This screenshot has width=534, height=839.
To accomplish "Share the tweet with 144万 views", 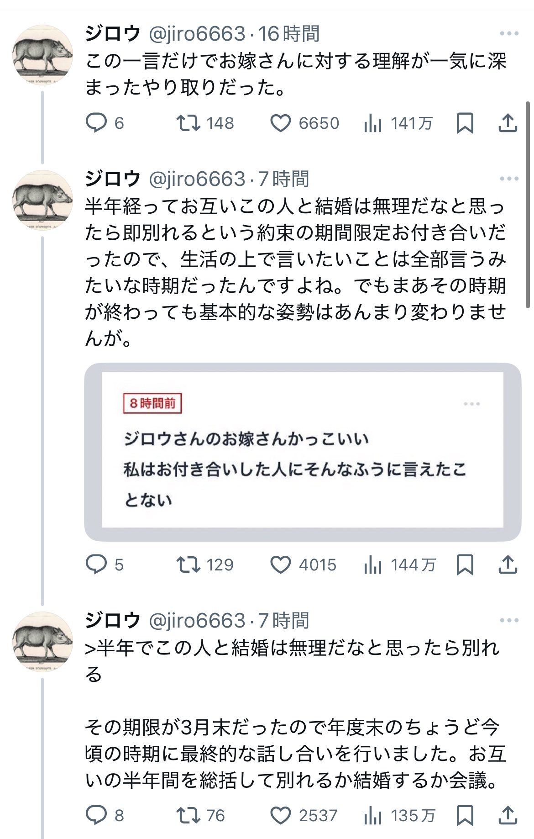I will point(508,565).
